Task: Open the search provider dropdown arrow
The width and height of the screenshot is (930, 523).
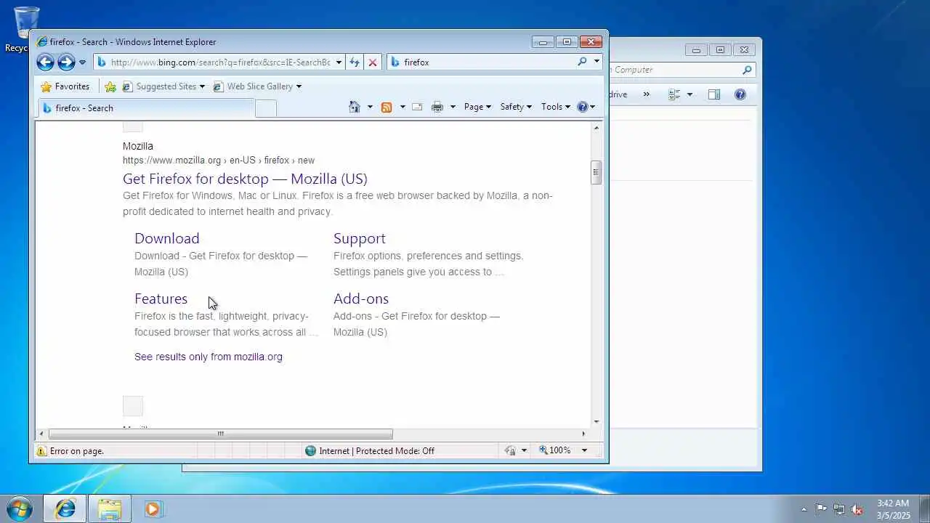Action: coord(597,62)
